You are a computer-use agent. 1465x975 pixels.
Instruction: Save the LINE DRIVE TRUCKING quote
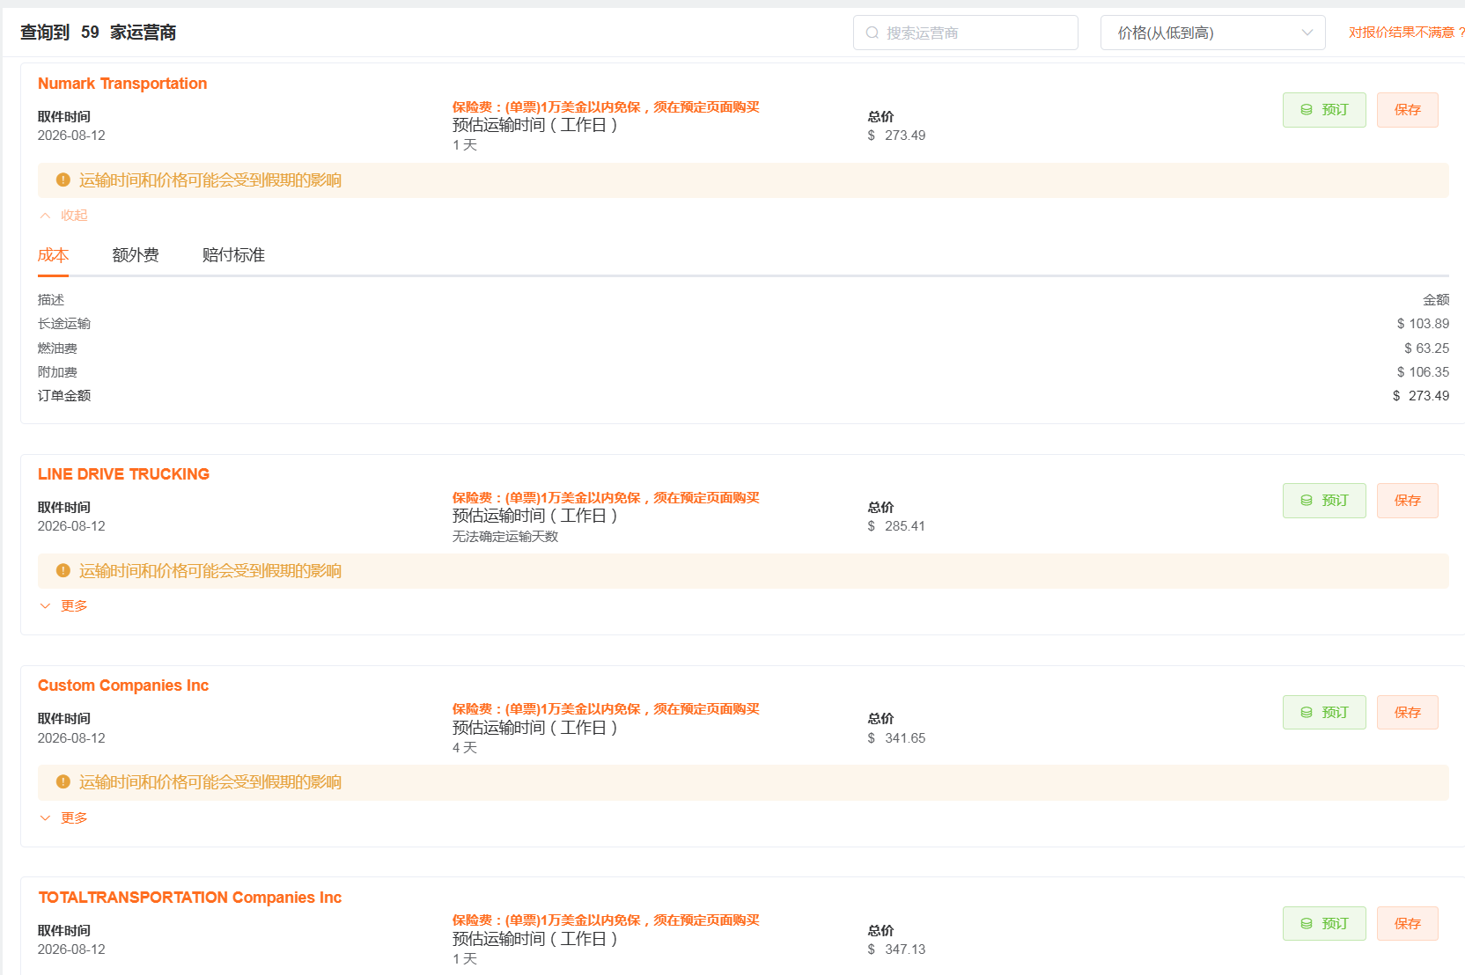click(1408, 501)
